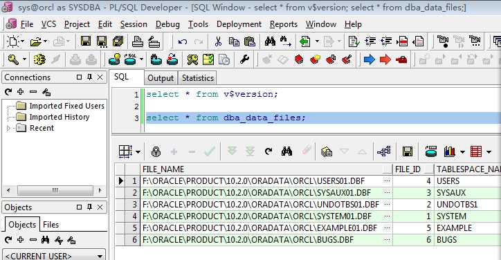Click the red right arrow icon
Viewport: 501px width, 260px height.
coord(385,59)
